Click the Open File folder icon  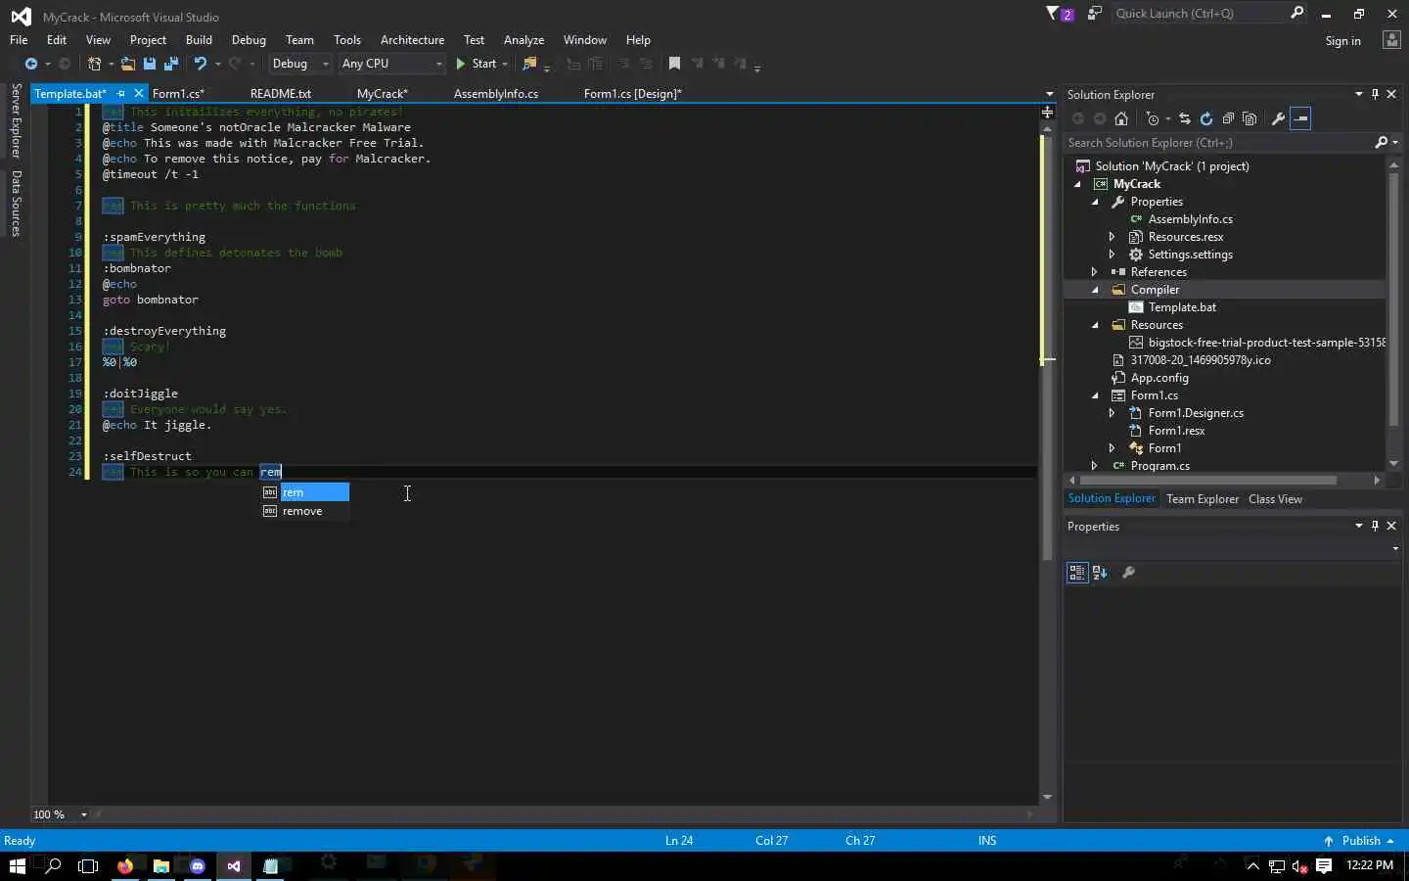click(127, 64)
